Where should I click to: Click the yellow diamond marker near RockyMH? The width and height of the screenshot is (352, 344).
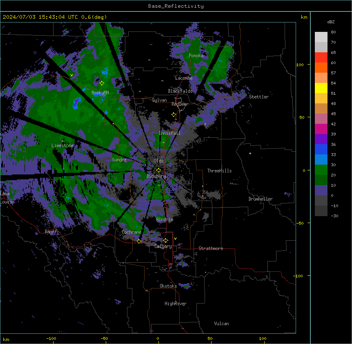point(102,83)
